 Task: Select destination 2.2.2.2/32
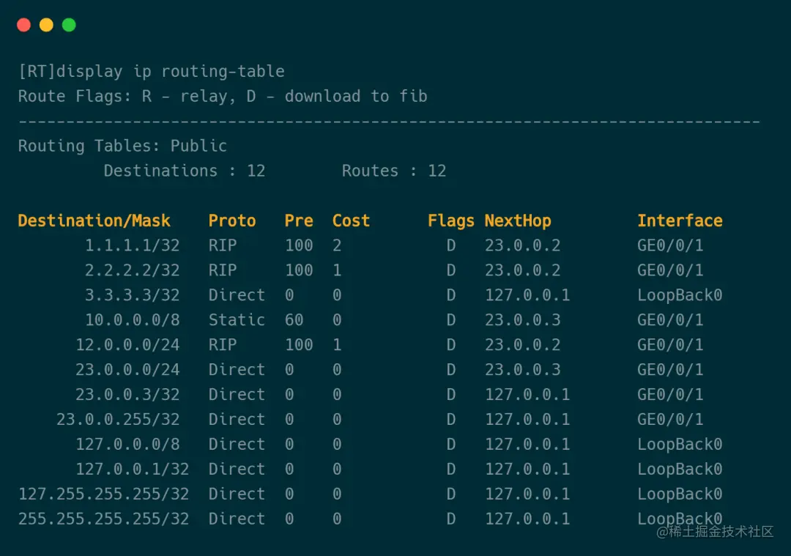132,270
